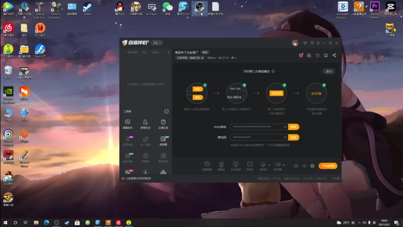Click the layout window icon in header
The image size is (403, 227).
317,55
